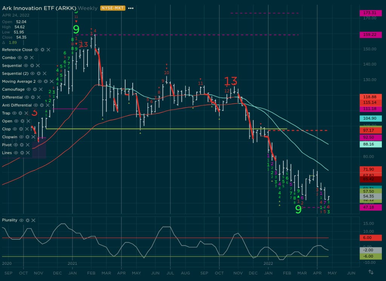Image resolution: width=386 pixels, height=281 pixels.
Task: Open Lines indicator settings gear
Action: [x=22, y=153]
